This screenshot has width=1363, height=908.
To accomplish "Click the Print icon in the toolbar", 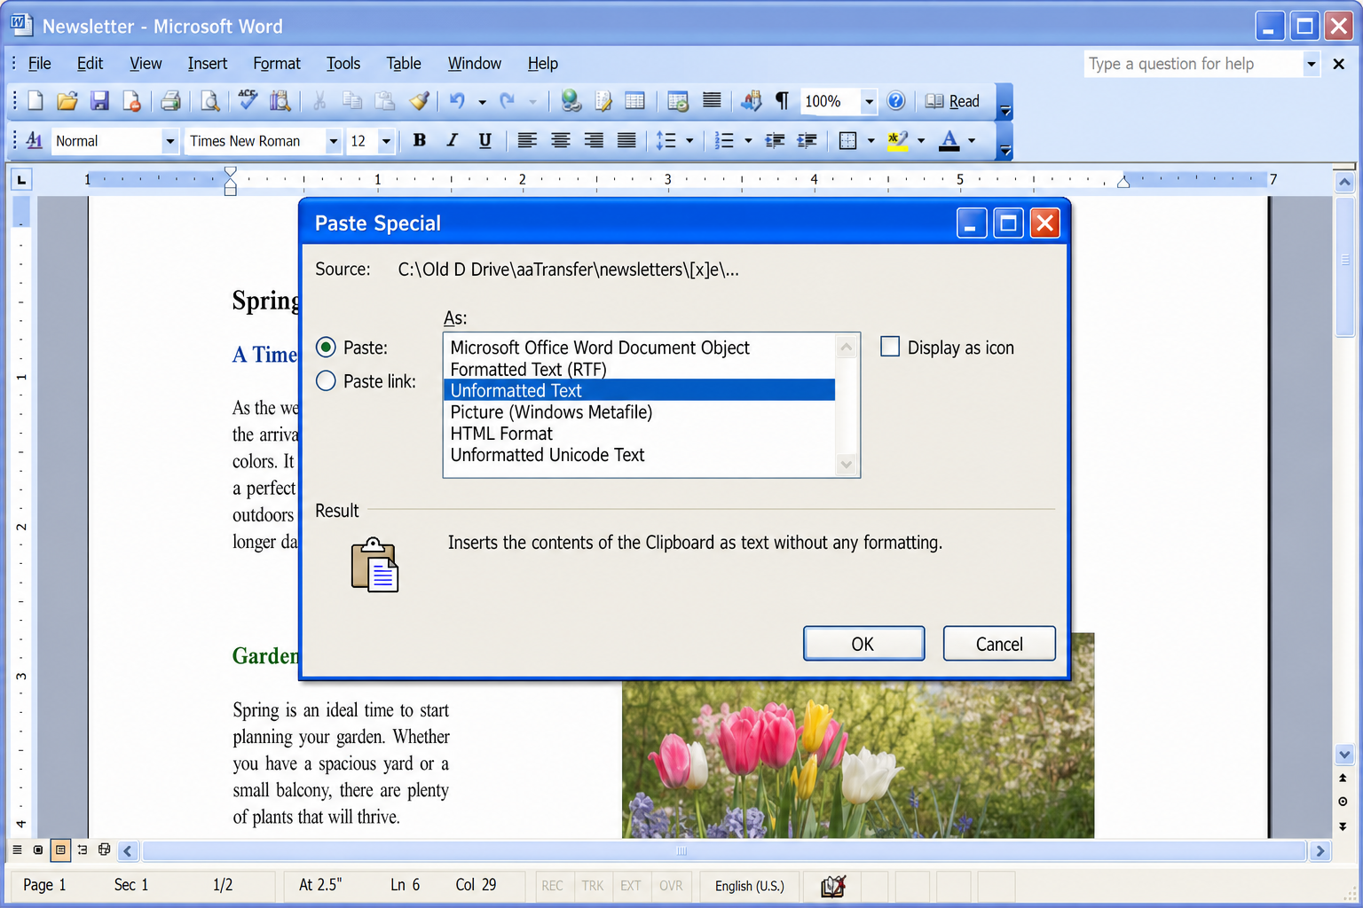I will click(x=170, y=101).
